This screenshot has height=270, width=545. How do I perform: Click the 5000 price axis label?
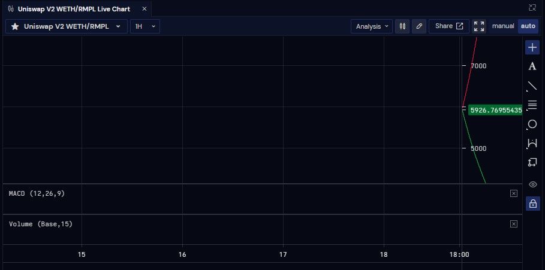(x=478, y=148)
